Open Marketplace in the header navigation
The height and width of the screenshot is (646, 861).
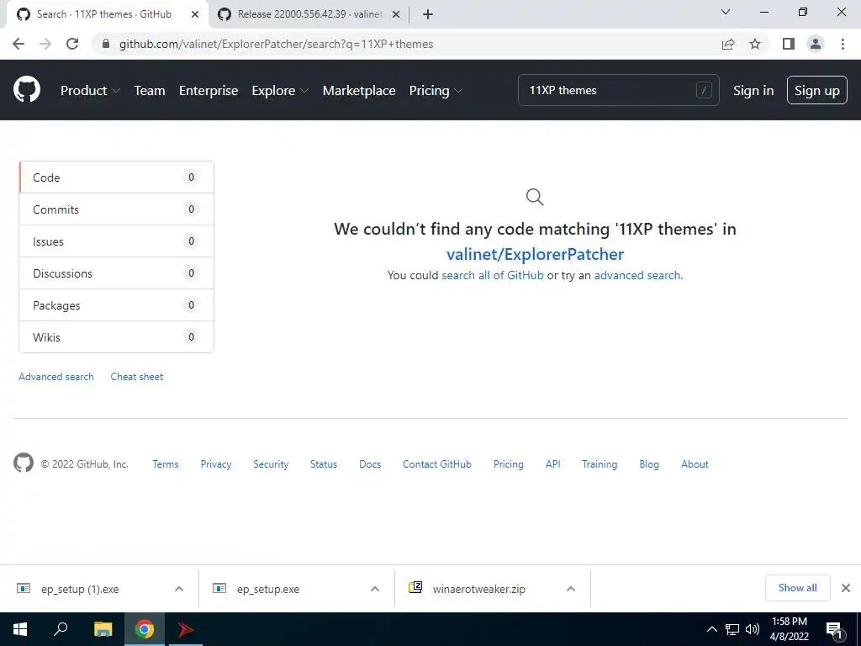click(x=359, y=90)
